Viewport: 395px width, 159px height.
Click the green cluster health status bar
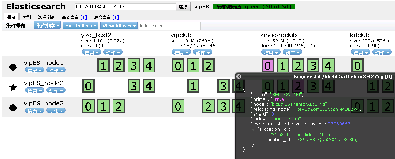pyautogui.click(x=254, y=7)
